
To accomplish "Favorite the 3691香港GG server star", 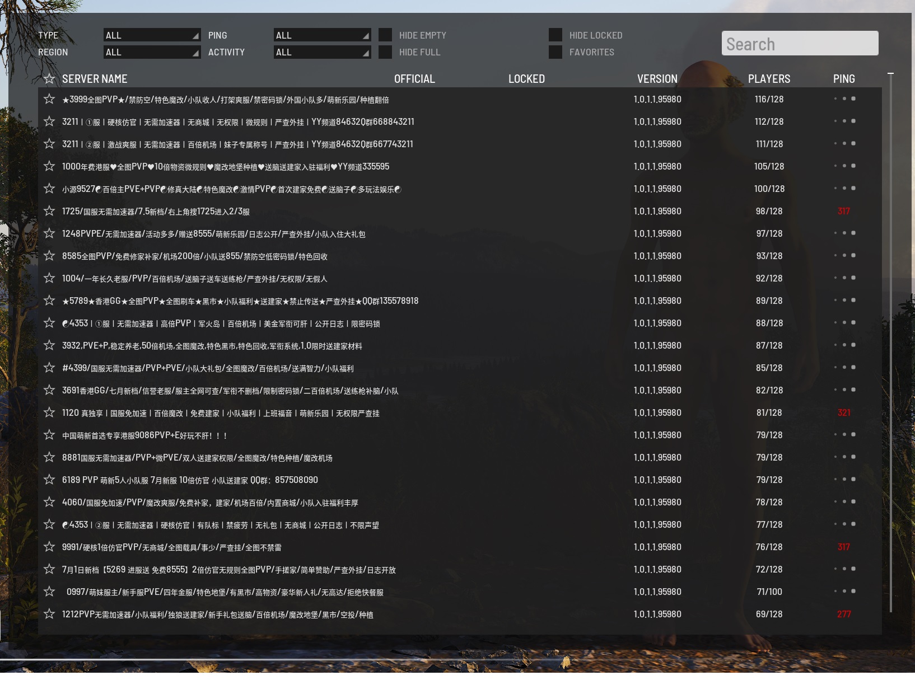I will click(49, 390).
